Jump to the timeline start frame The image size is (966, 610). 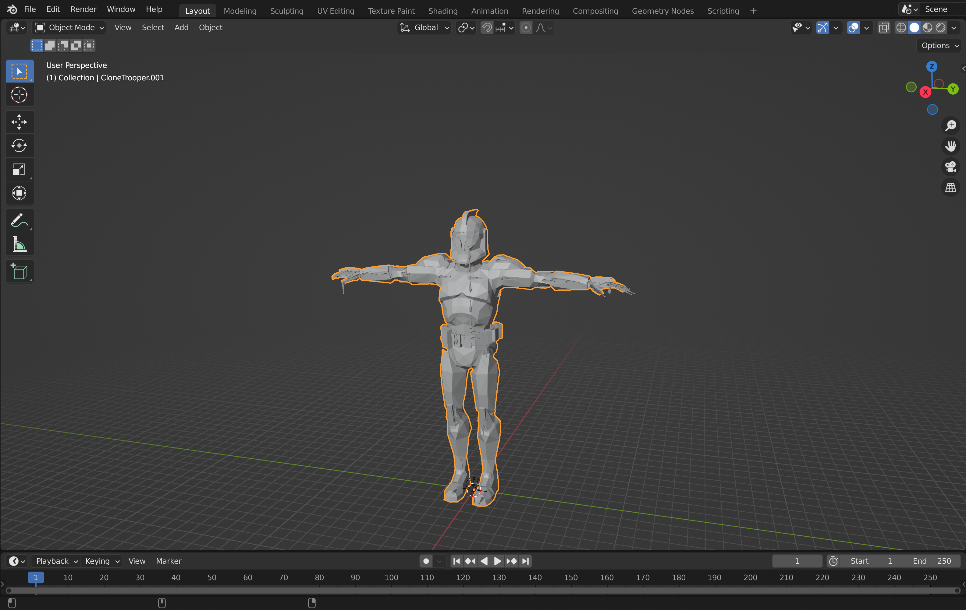point(456,561)
